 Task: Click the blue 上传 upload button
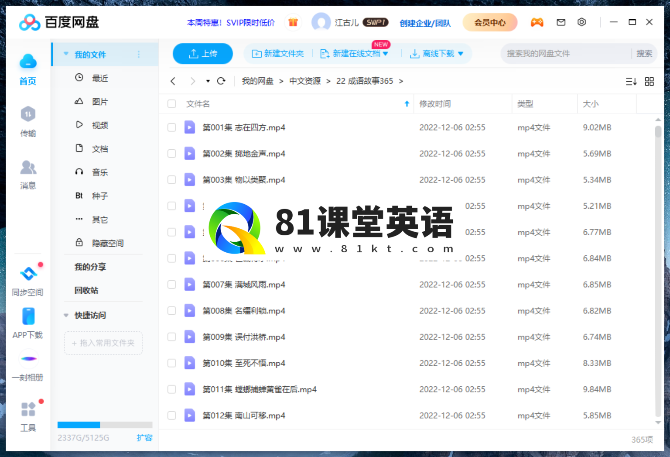pyautogui.click(x=203, y=54)
